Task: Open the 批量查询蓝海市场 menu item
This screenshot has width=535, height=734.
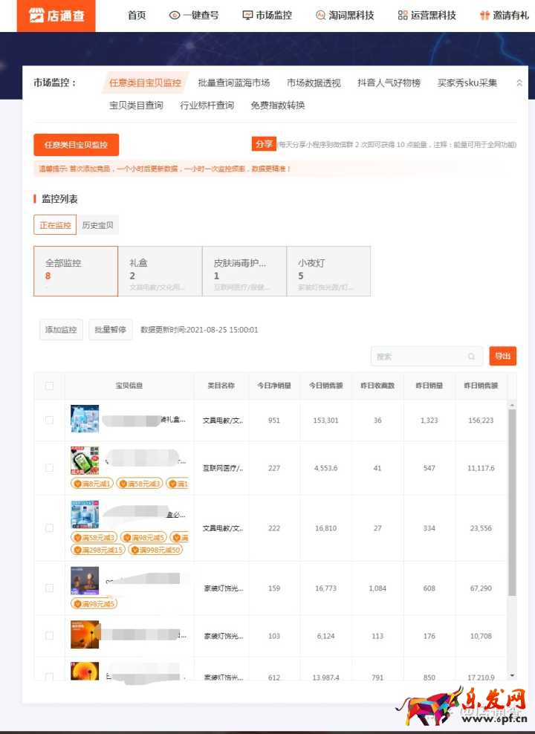Action: point(233,83)
